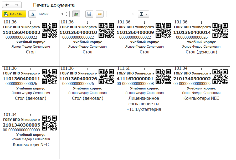Click inventory number 41116I0000001
Screen dimensions: 236x160
(x=135, y=79)
